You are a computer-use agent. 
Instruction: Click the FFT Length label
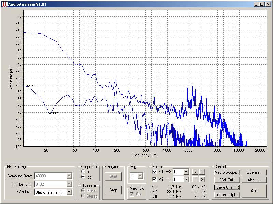coord(21,184)
